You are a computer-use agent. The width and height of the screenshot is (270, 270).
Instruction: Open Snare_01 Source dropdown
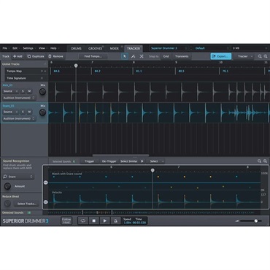click(10, 112)
